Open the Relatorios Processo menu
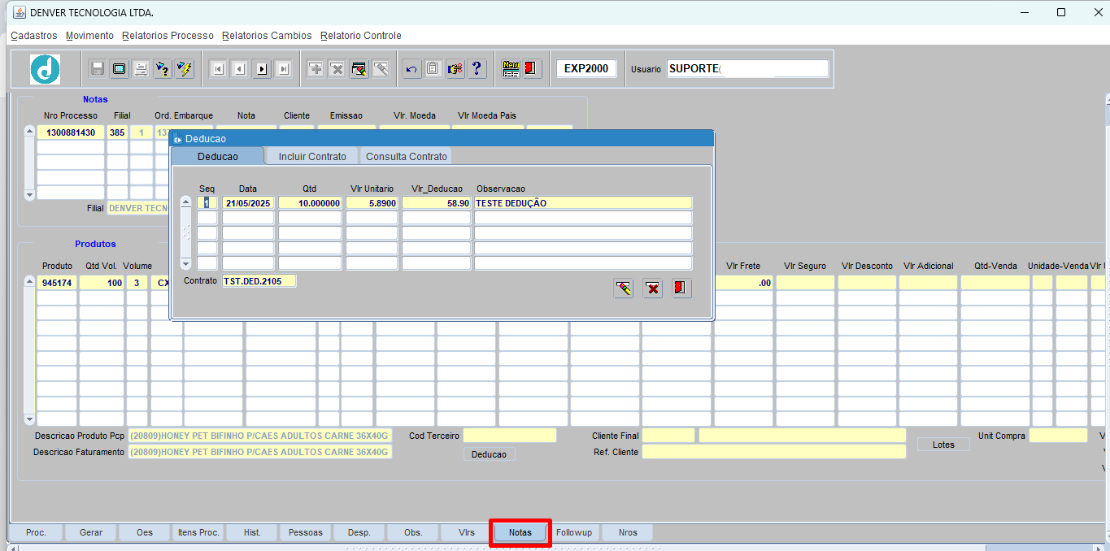Viewport: 1110px width, 551px height. (168, 36)
